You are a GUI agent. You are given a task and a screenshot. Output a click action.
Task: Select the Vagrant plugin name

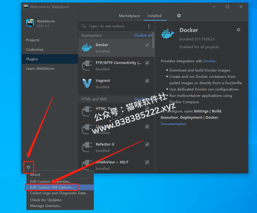point(103,81)
